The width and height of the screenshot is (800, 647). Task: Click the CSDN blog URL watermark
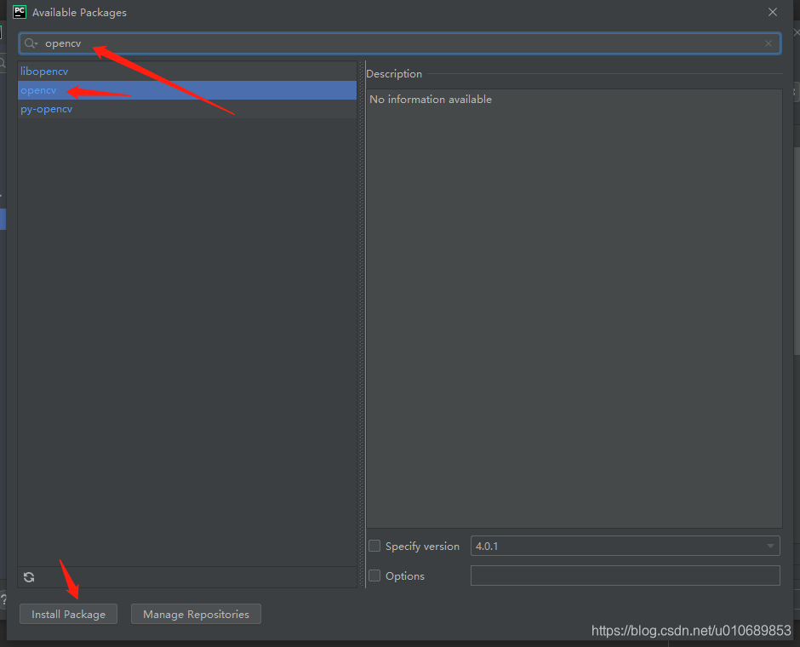[691, 631]
